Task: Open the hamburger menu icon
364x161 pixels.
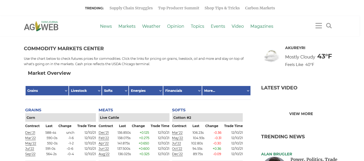Action: [318, 26]
